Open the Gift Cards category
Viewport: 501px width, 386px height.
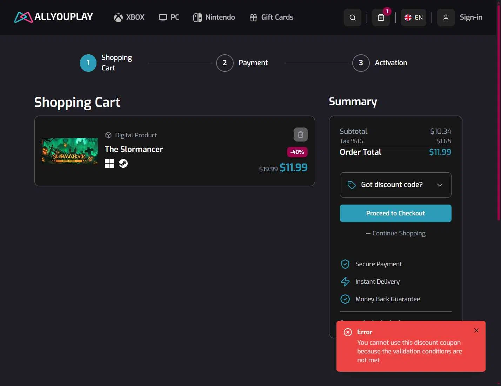[x=271, y=17]
